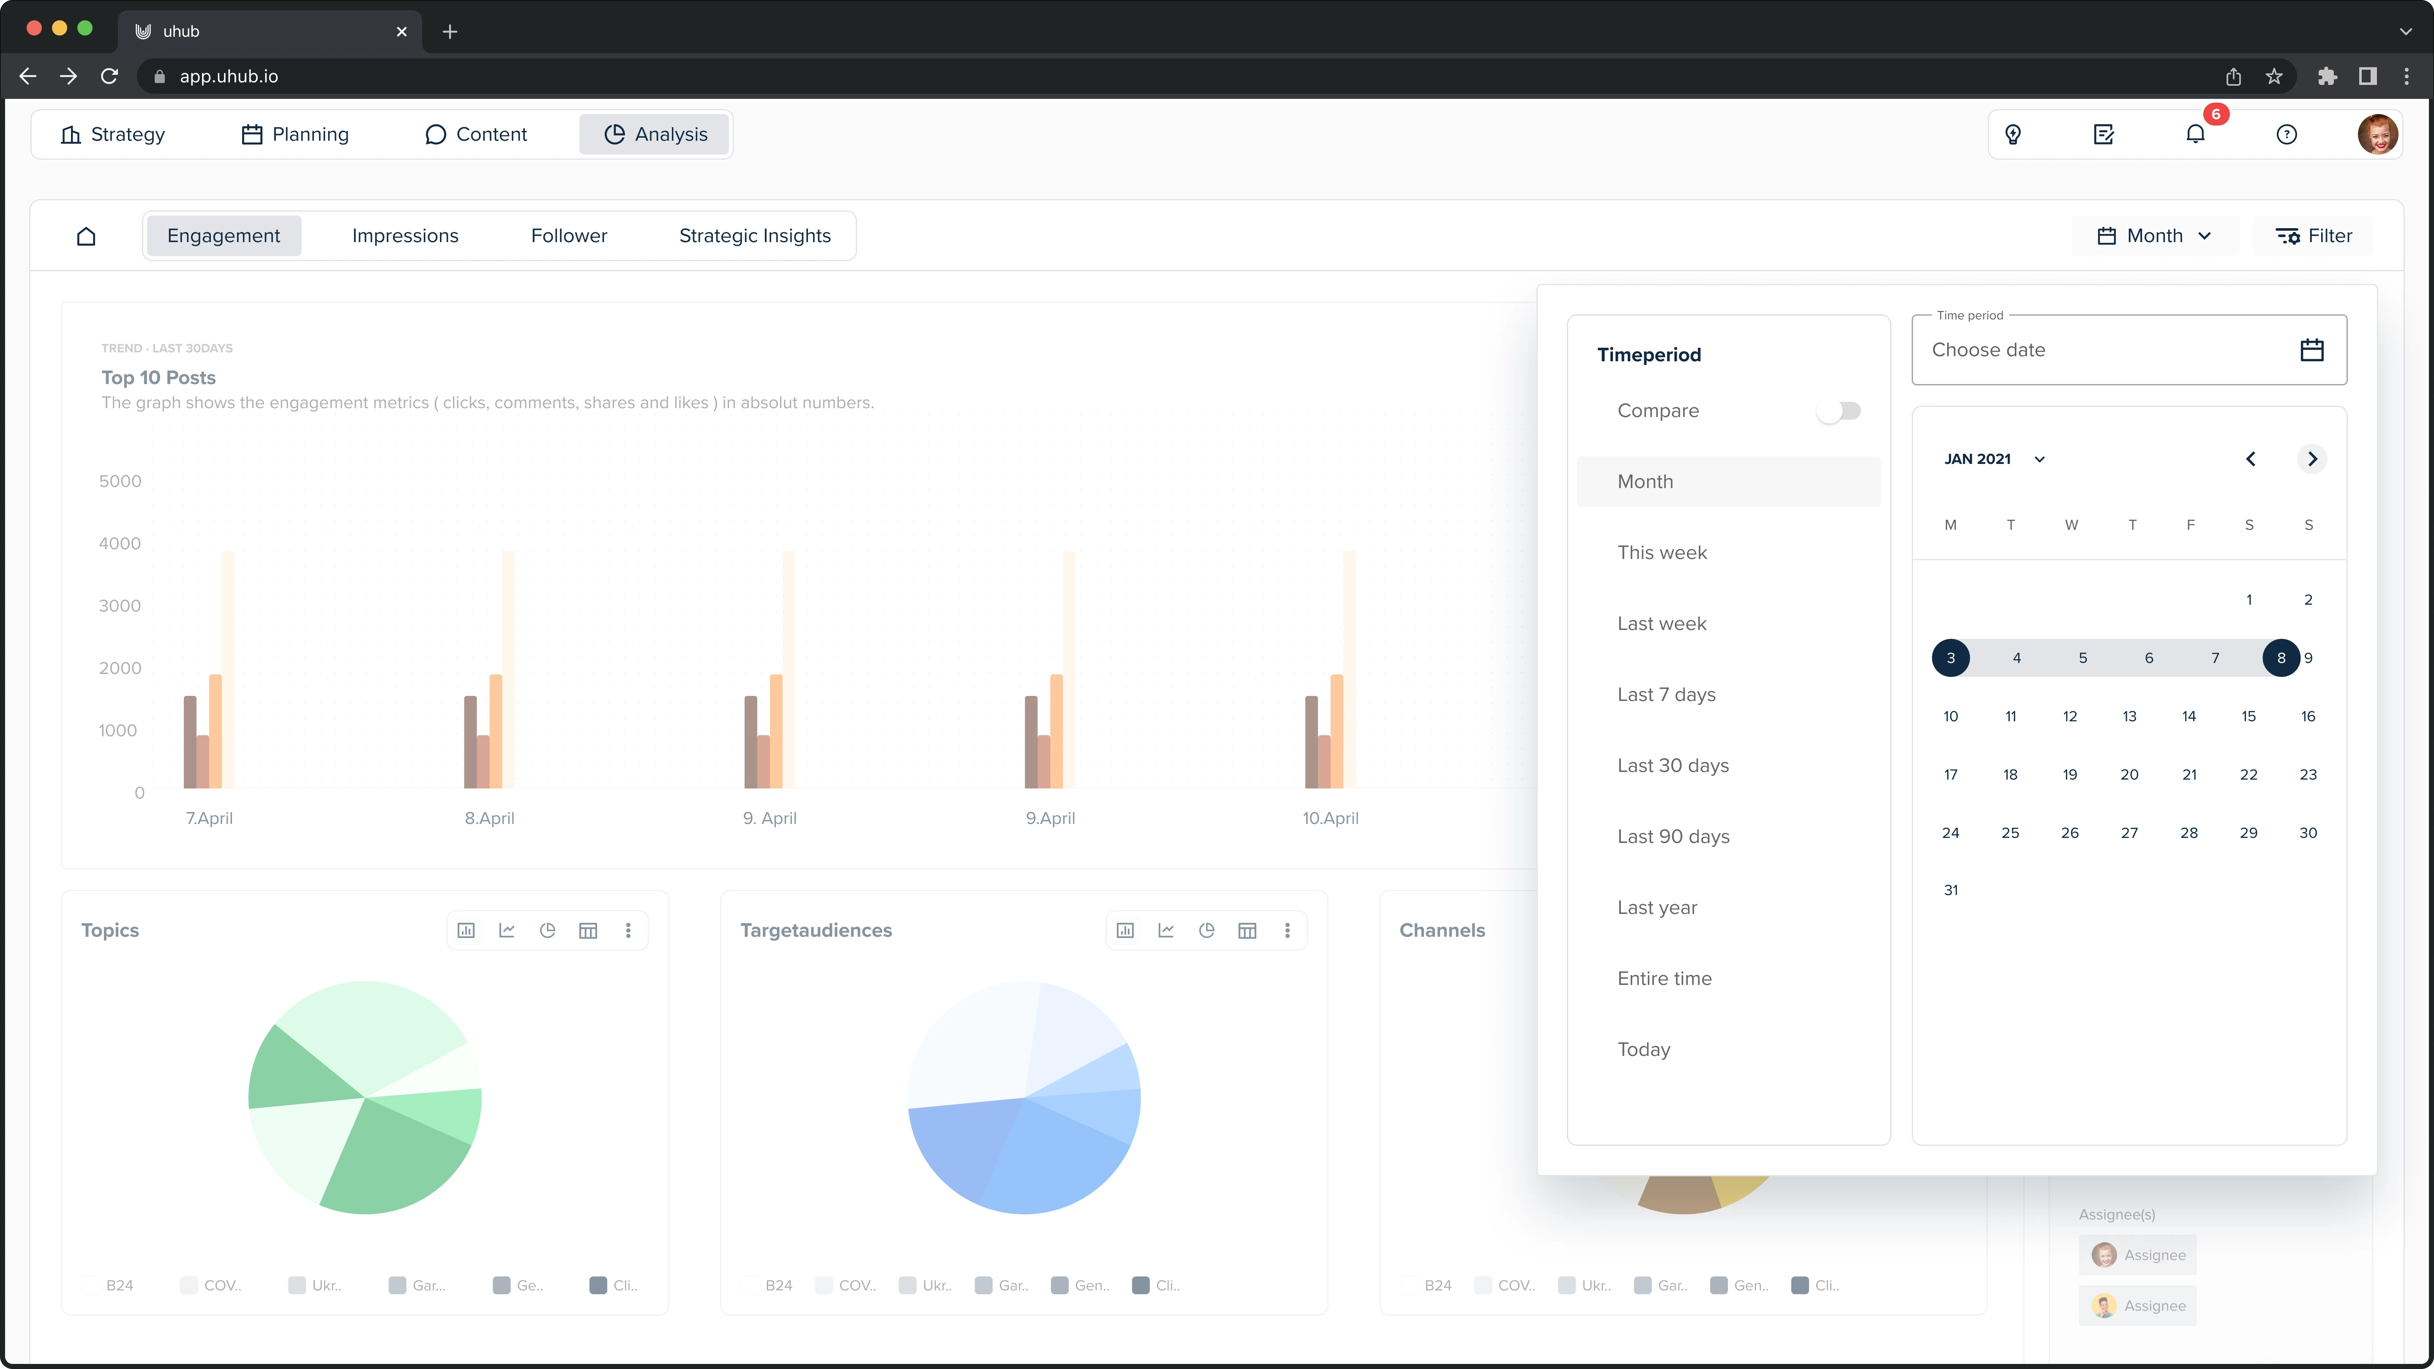The image size is (2434, 1369).
Task: Pick January 15 in calendar
Action: click(x=2248, y=716)
